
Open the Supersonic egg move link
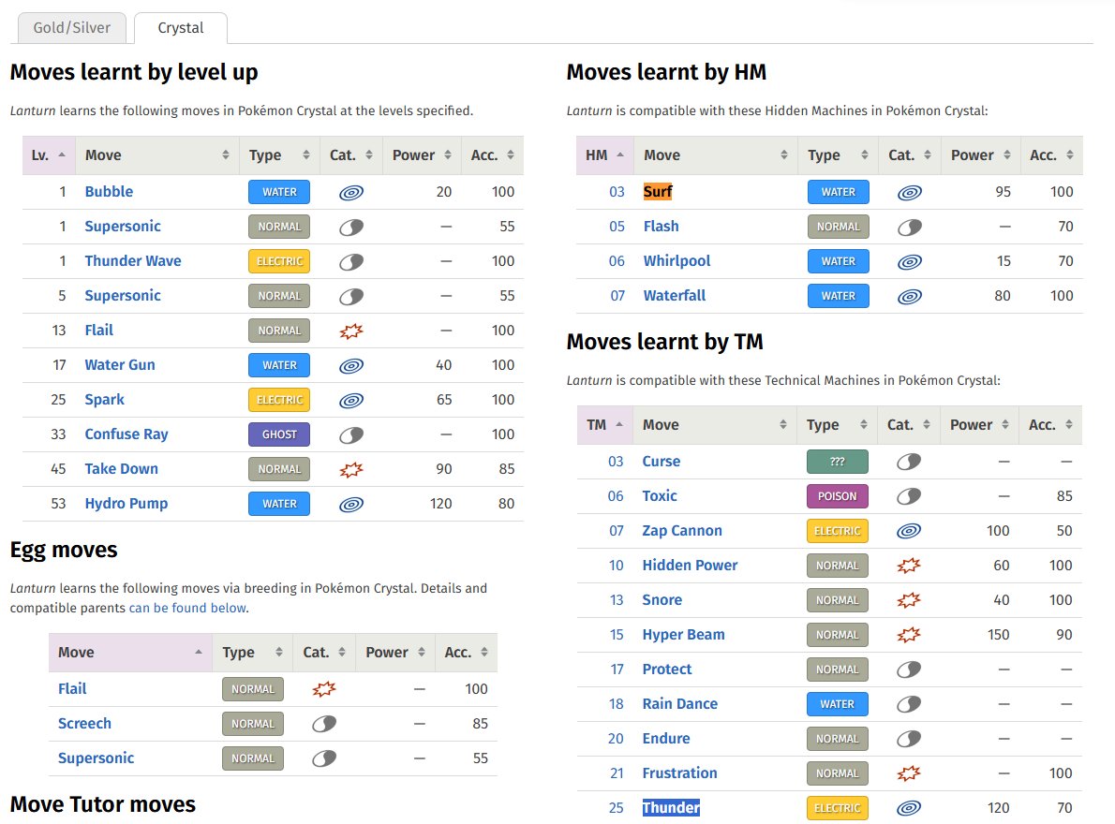click(96, 758)
